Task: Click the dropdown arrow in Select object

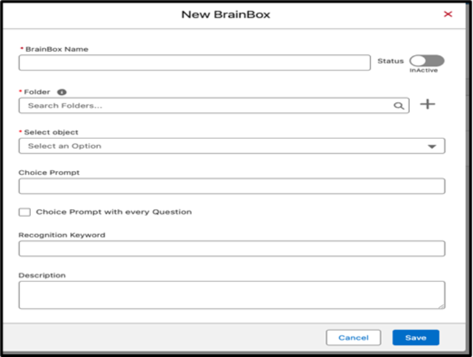Action: [432, 147]
